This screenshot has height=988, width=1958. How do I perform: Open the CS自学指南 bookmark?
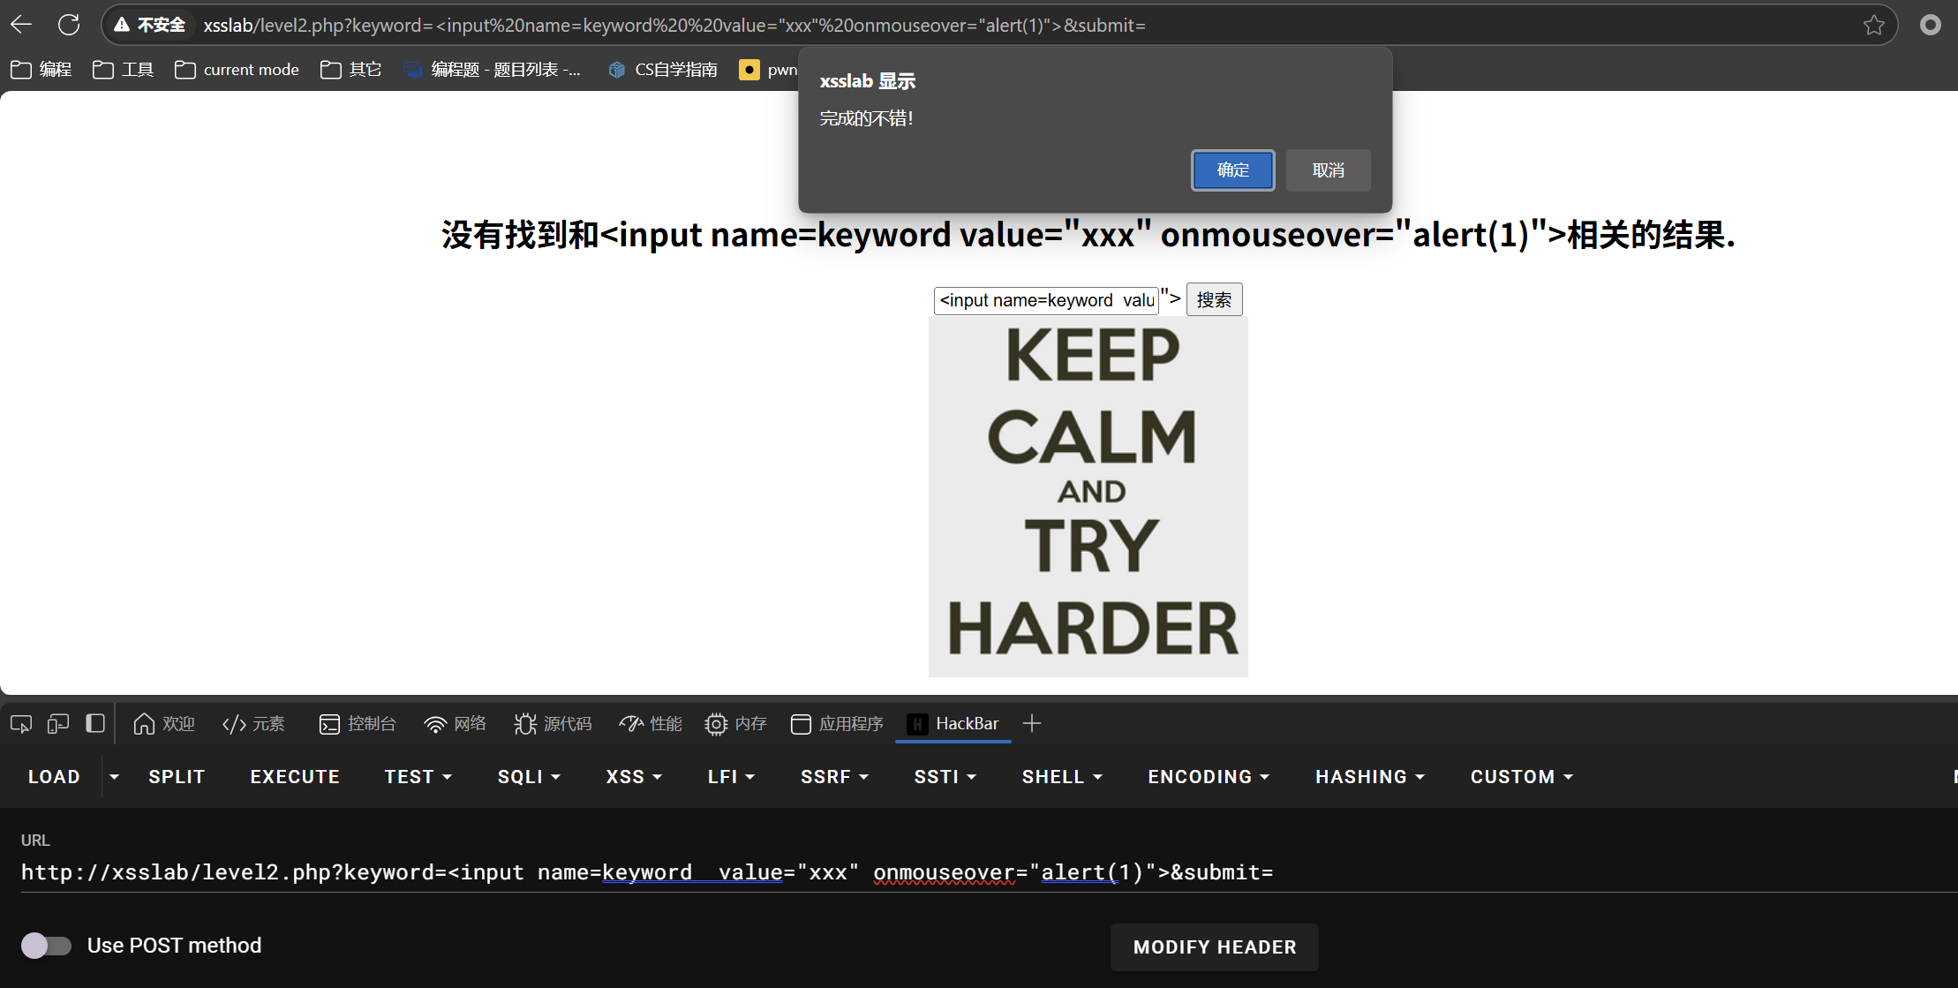[x=663, y=69]
